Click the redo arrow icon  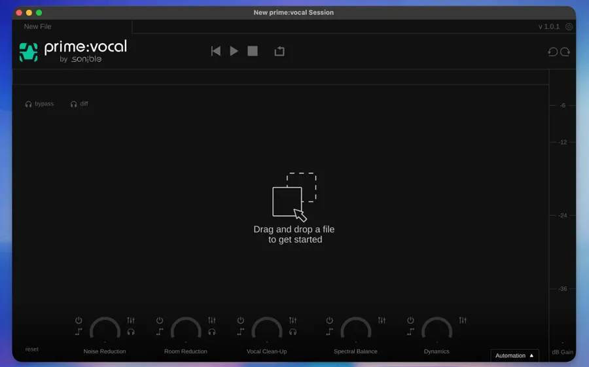565,52
